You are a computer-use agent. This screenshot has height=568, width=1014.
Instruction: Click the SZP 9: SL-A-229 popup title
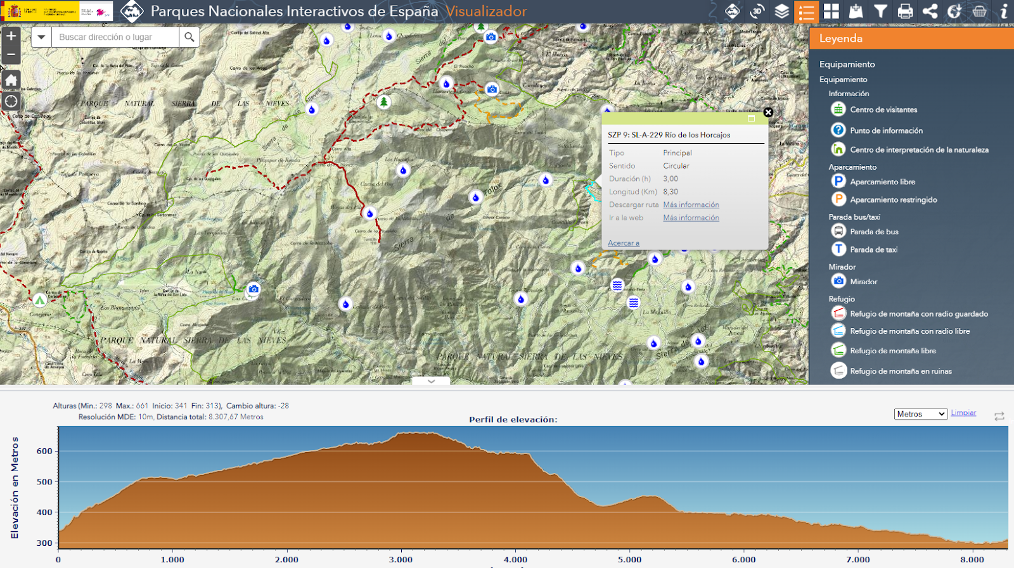(669, 135)
